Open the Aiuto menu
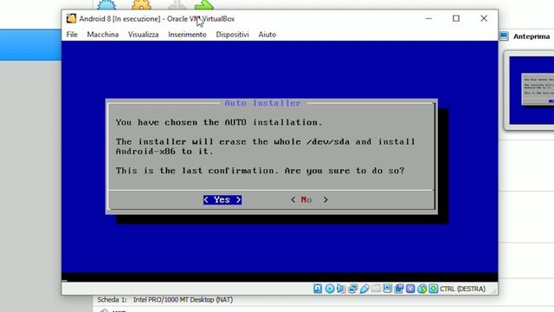This screenshot has height=312, width=554. pyautogui.click(x=267, y=35)
